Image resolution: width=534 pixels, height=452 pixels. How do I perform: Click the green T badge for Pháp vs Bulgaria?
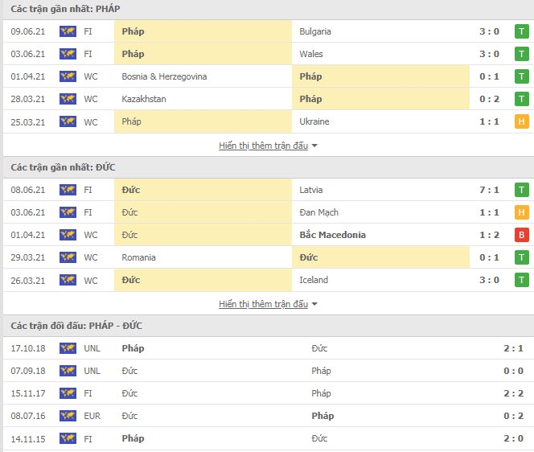coord(521,31)
